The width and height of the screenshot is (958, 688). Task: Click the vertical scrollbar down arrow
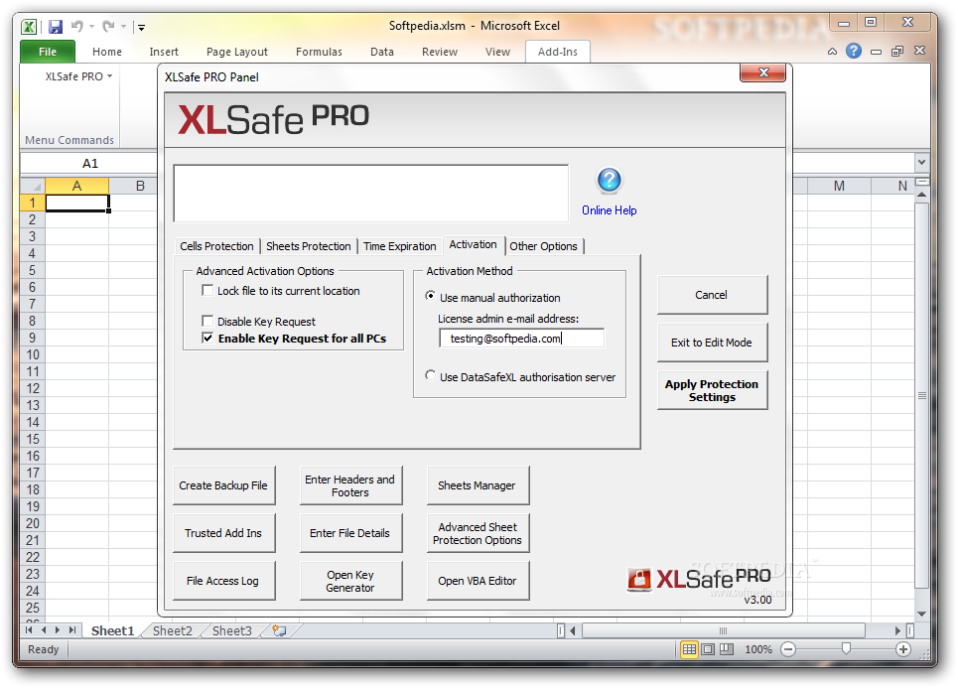pyautogui.click(x=921, y=614)
